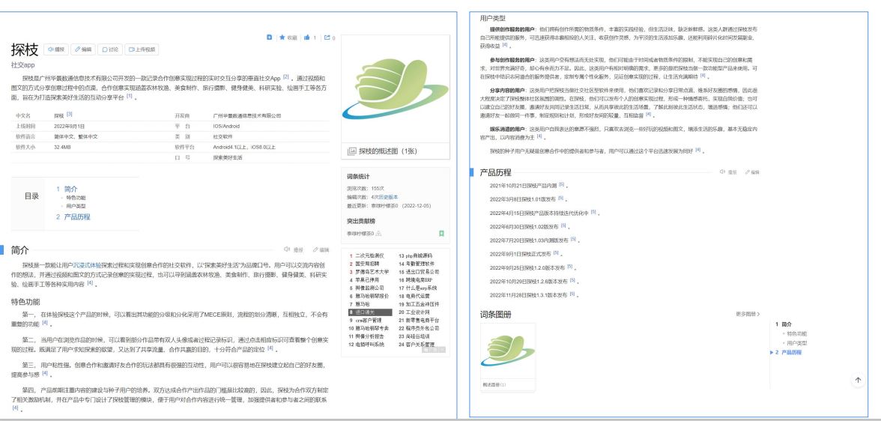Click the 播报 button beside the 探枝 title
Screen dimensions: 881x421
(56, 49)
